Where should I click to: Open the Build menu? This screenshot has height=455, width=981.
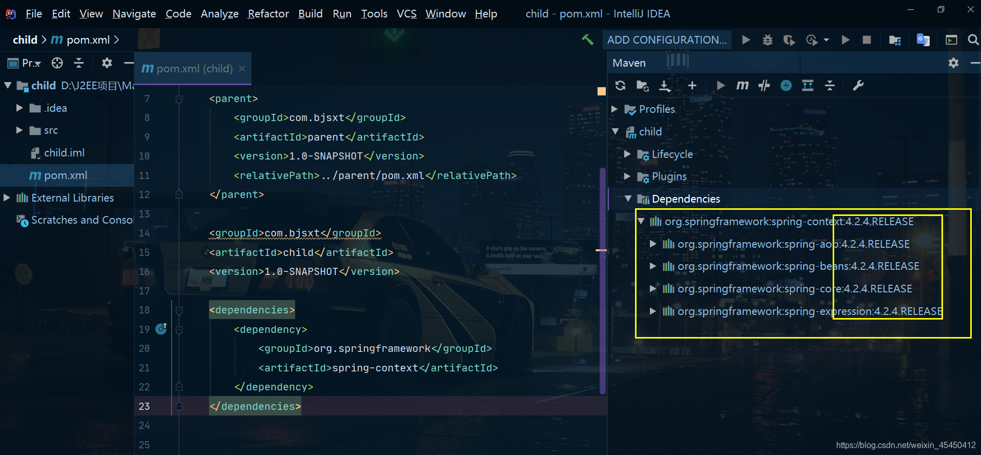pyautogui.click(x=311, y=14)
